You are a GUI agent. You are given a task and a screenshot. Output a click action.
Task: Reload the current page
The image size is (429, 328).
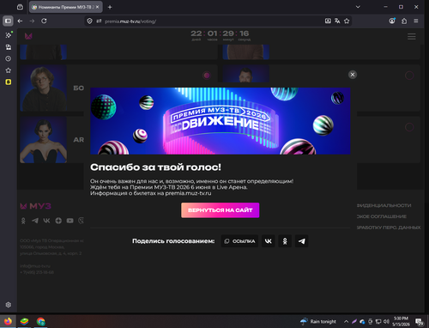point(44,21)
